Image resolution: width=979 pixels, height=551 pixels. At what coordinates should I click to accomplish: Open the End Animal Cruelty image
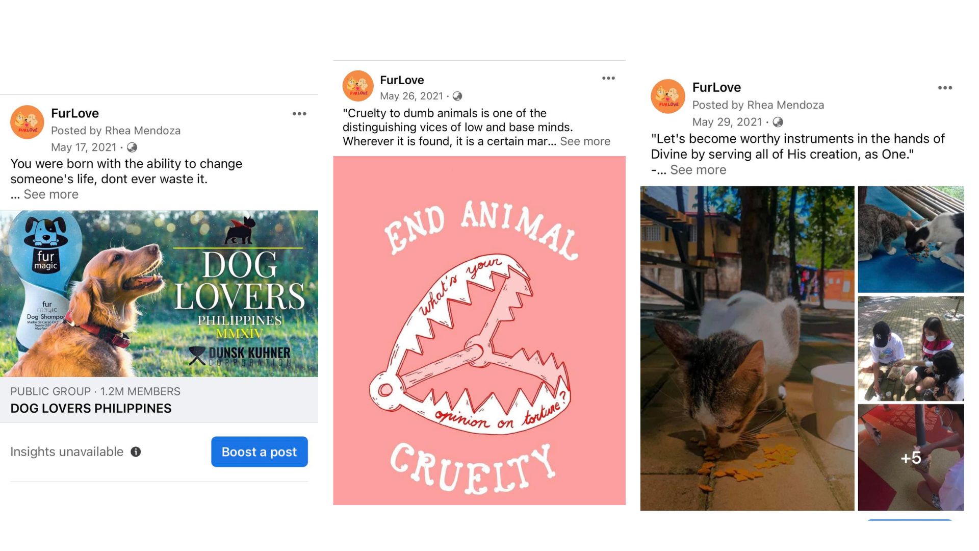click(x=479, y=331)
